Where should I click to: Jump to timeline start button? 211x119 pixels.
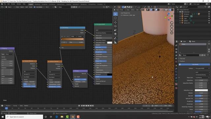pos(82,106)
